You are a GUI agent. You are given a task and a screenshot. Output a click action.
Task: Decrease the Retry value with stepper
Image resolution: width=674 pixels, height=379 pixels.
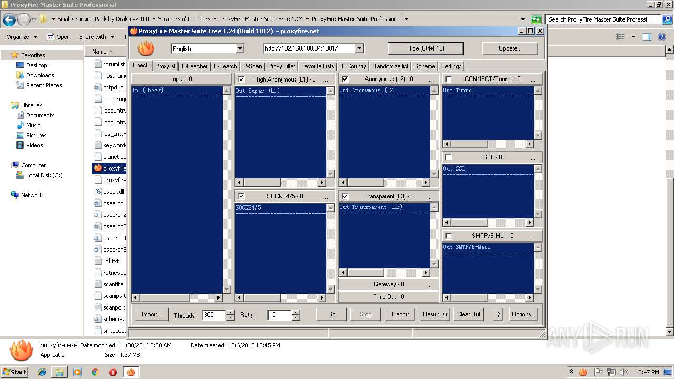pyautogui.click(x=295, y=317)
